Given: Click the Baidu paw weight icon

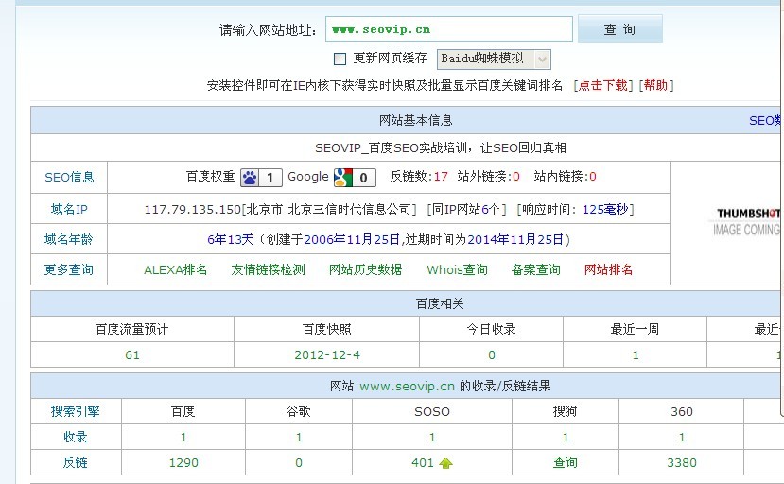Looking at the screenshot, I should (x=250, y=177).
